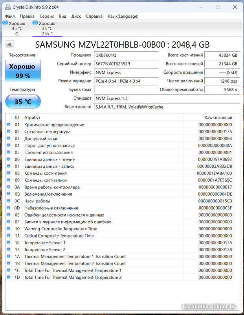Screen dimensions: 244x315
Task: Click the ID column header
Action: [17, 117]
